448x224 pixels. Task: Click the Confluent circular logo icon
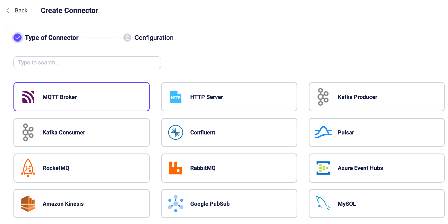[176, 132]
